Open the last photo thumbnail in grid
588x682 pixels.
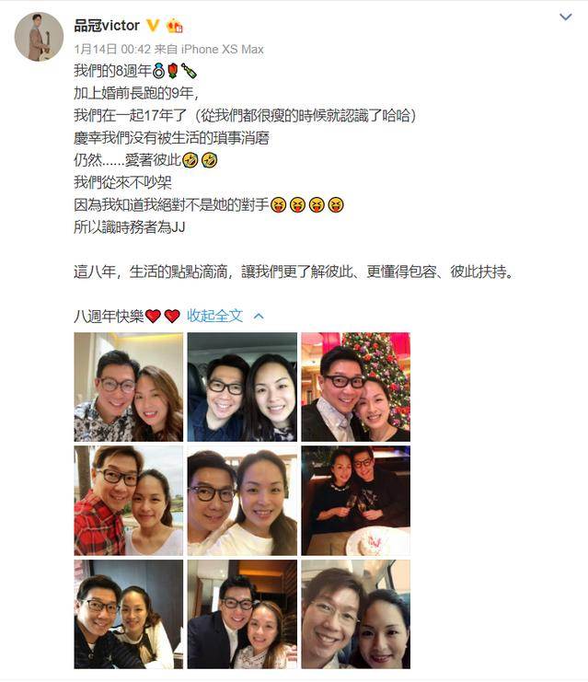pyautogui.click(x=356, y=614)
